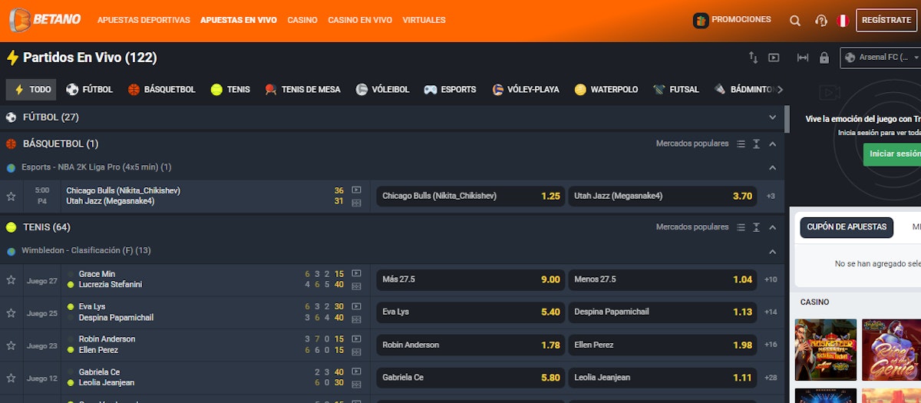Expand the Fútbol (27) section
This screenshot has width=921, height=403.
click(x=772, y=117)
